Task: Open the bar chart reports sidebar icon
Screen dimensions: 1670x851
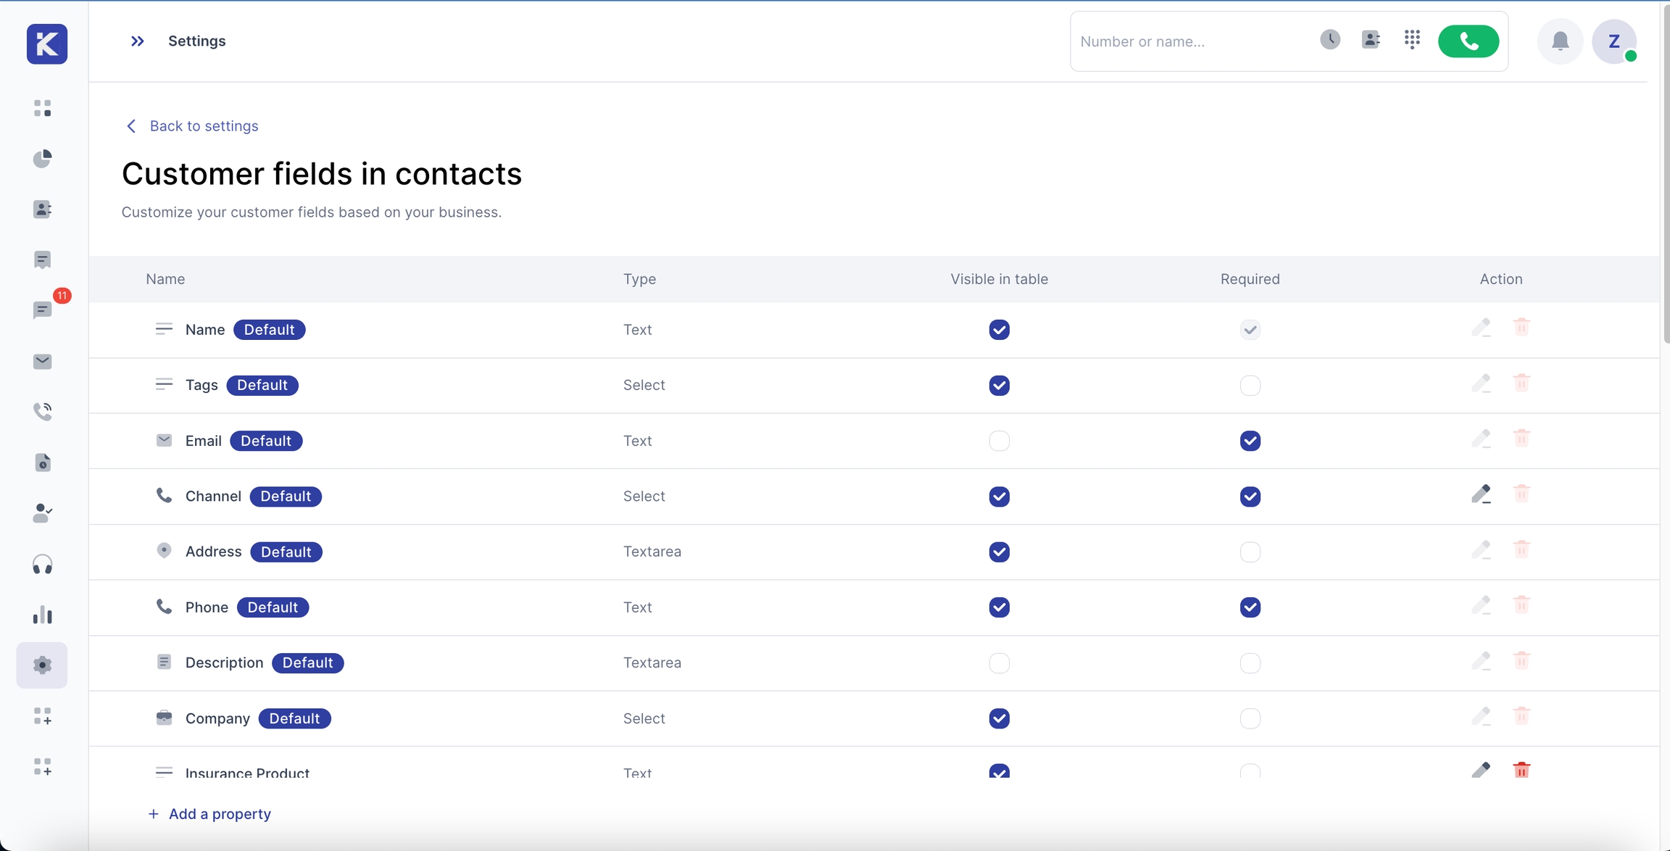Action: (43, 615)
